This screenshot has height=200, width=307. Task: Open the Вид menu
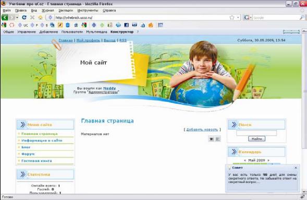(34, 10)
